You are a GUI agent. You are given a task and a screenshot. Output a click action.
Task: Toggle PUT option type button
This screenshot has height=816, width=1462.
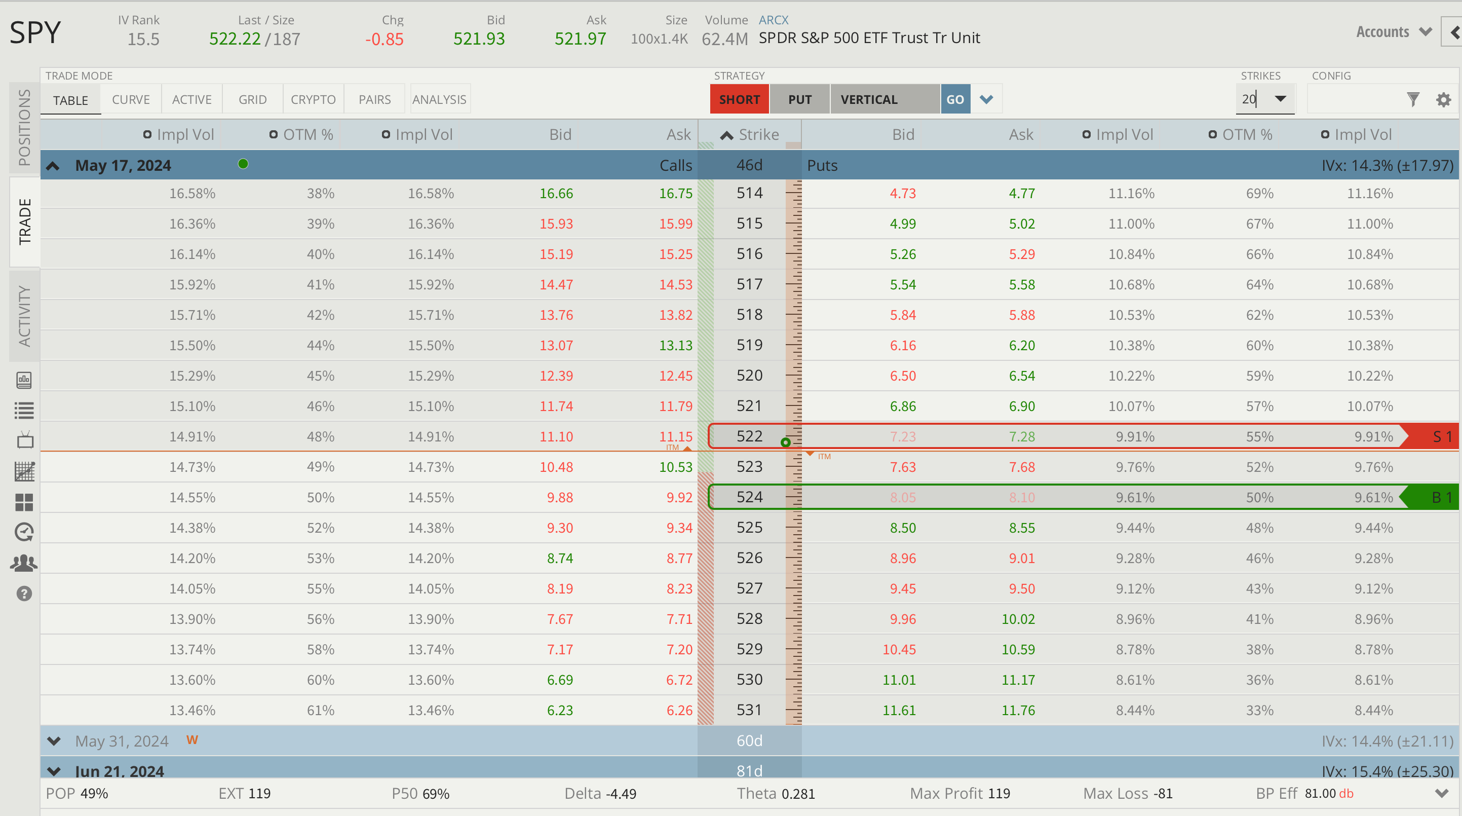tap(799, 99)
